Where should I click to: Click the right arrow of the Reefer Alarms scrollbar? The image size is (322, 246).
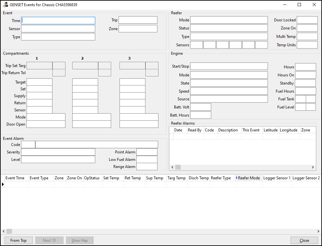tap(313, 167)
